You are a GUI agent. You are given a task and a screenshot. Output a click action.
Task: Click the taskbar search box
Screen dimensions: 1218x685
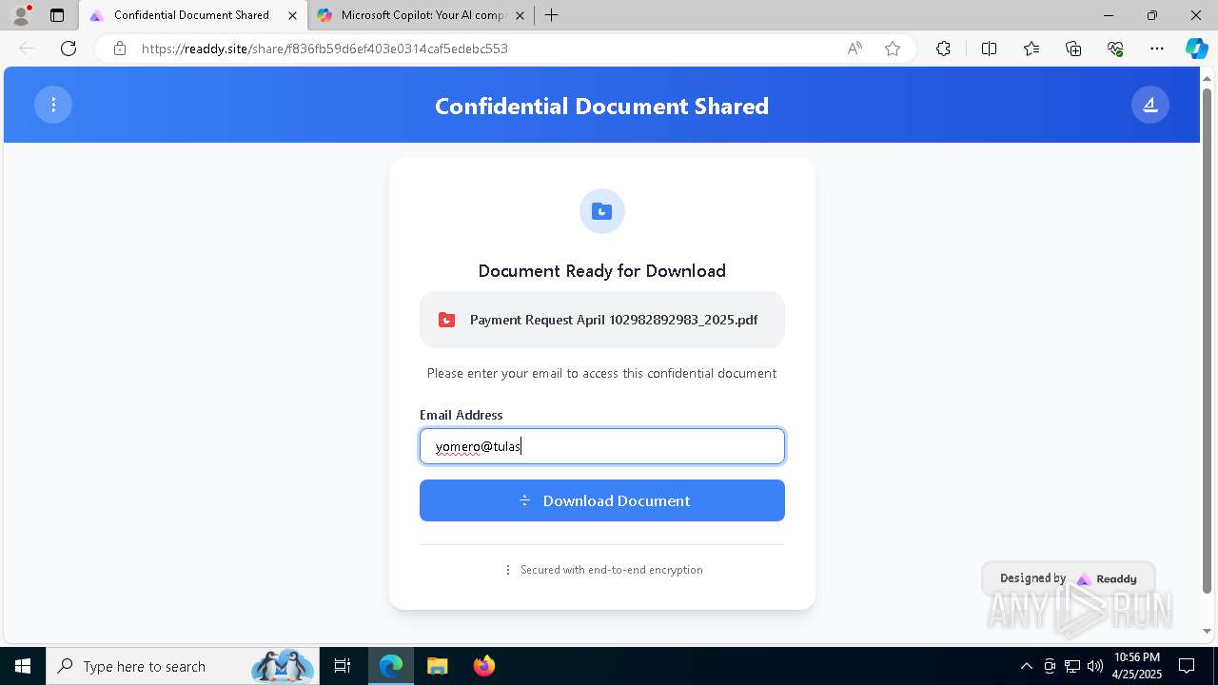[183, 666]
